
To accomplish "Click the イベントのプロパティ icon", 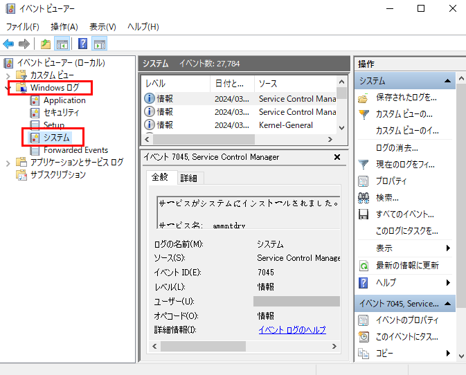I will coord(363,320).
